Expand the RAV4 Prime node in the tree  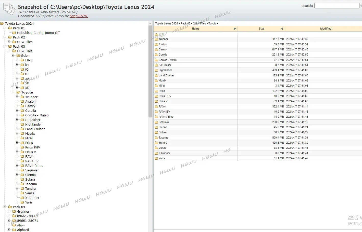tap(17, 166)
